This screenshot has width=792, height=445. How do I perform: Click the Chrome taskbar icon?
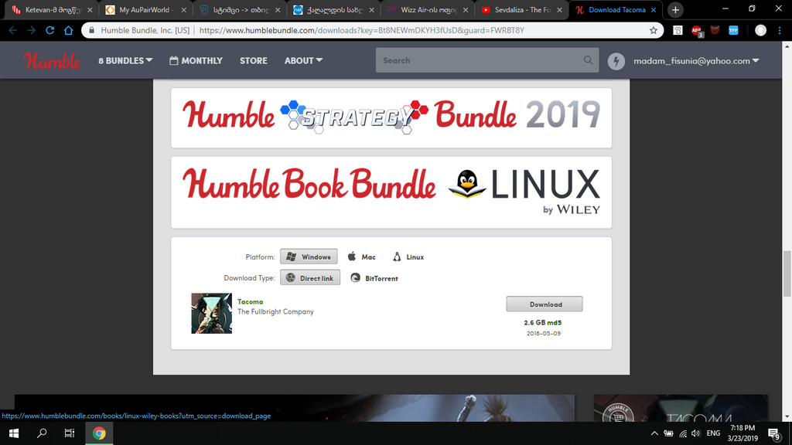pyautogui.click(x=99, y=433)
